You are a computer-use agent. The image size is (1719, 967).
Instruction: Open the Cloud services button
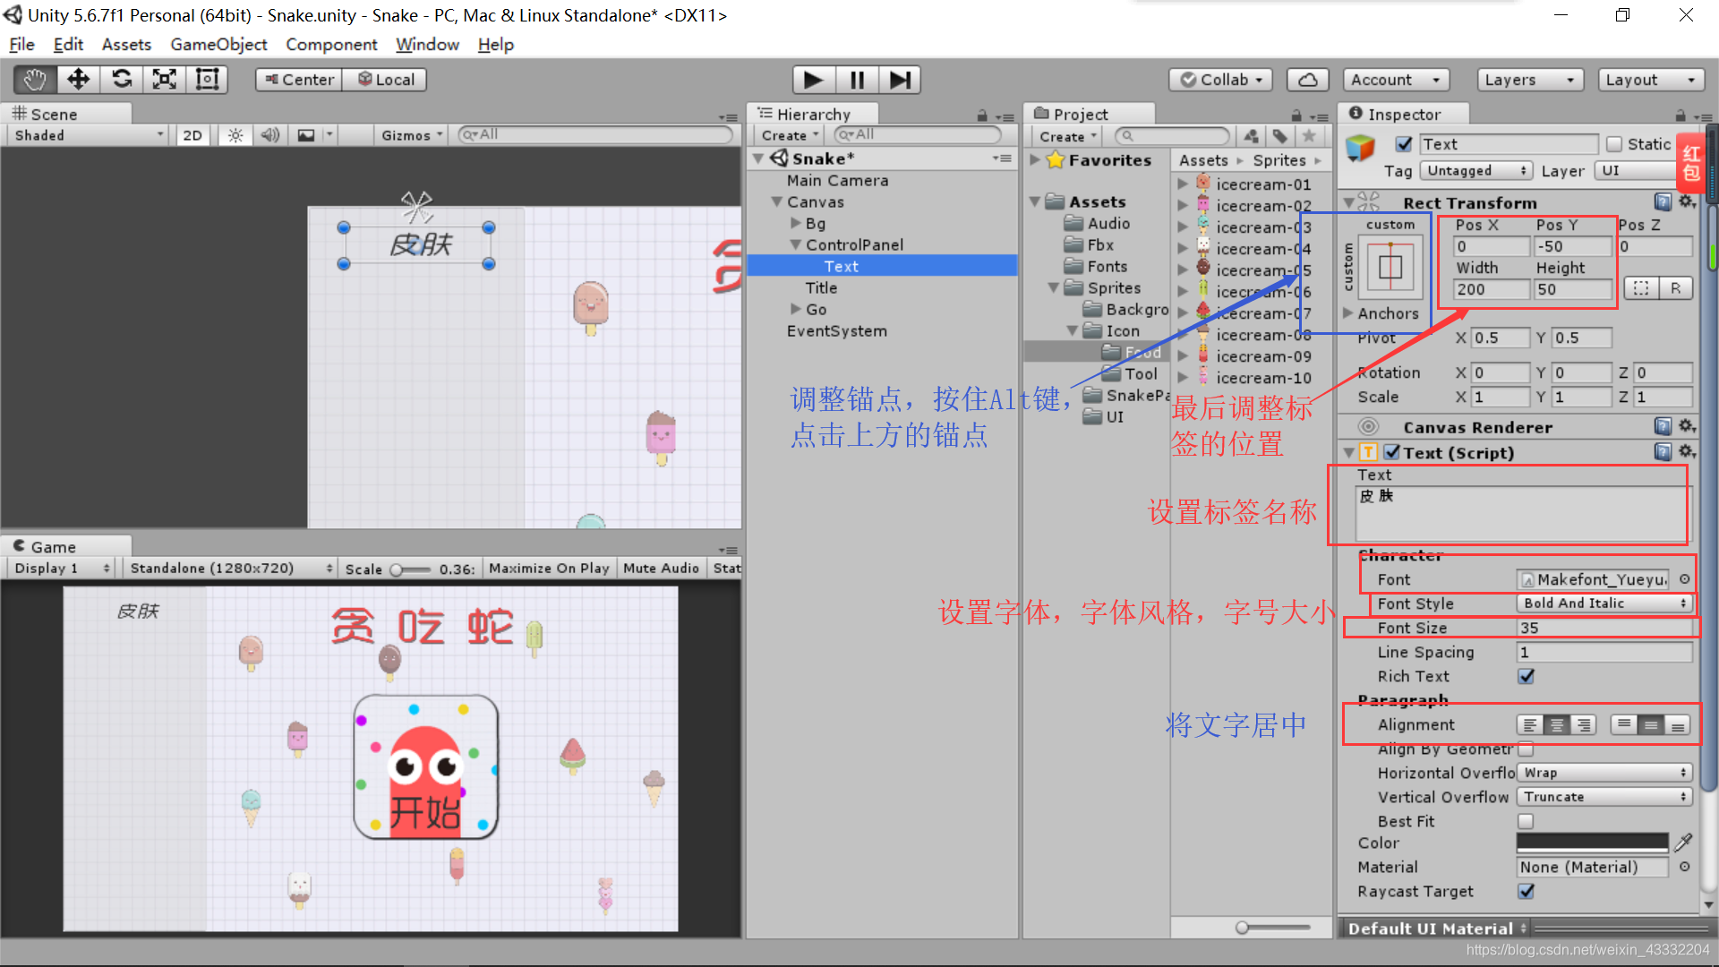pyautogui.click(x=1308, y=80)
